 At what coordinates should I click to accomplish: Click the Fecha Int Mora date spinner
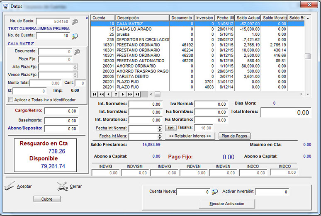point(160,136)
